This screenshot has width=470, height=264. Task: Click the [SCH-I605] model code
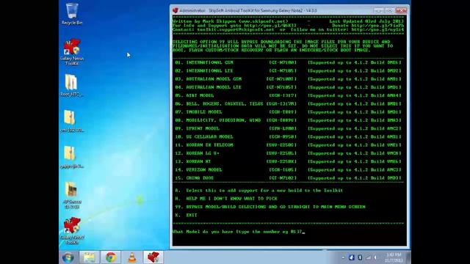click(x=283, y=169)
